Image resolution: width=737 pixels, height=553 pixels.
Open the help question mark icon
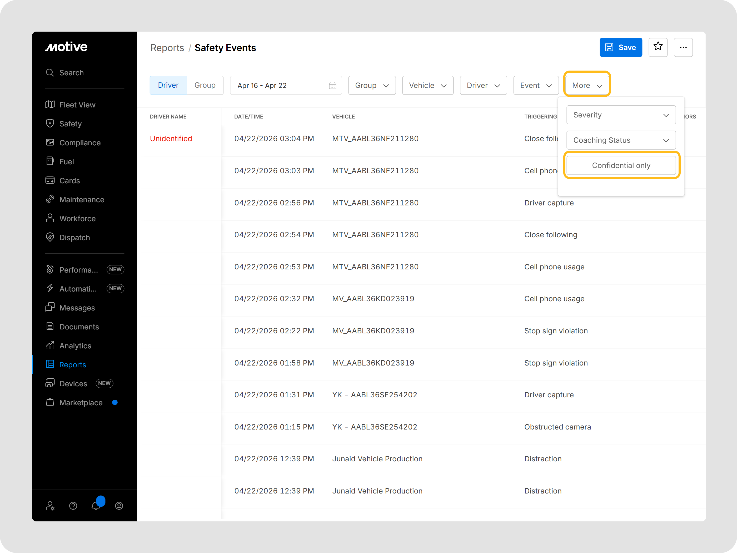pyautogui.click(x=73, y=506)
